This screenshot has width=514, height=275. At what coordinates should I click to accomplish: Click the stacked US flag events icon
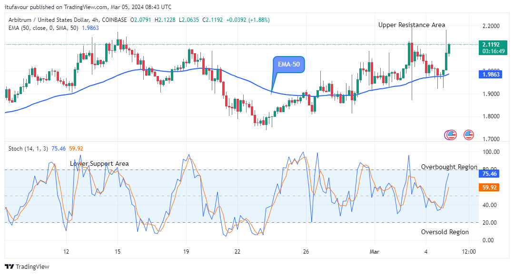(x=450, y=135)
